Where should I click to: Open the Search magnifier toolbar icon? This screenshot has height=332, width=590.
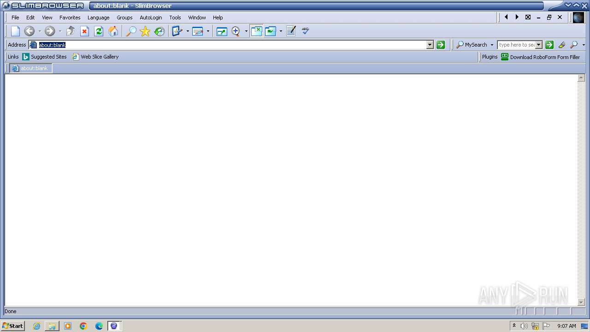(131, 31)
